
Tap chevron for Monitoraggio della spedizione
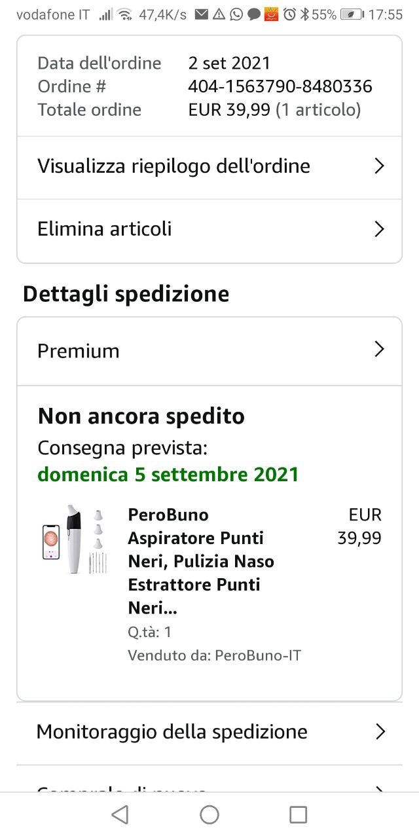[380, 731]
